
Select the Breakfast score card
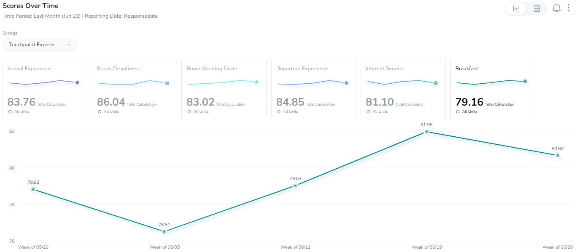[493, 89]
